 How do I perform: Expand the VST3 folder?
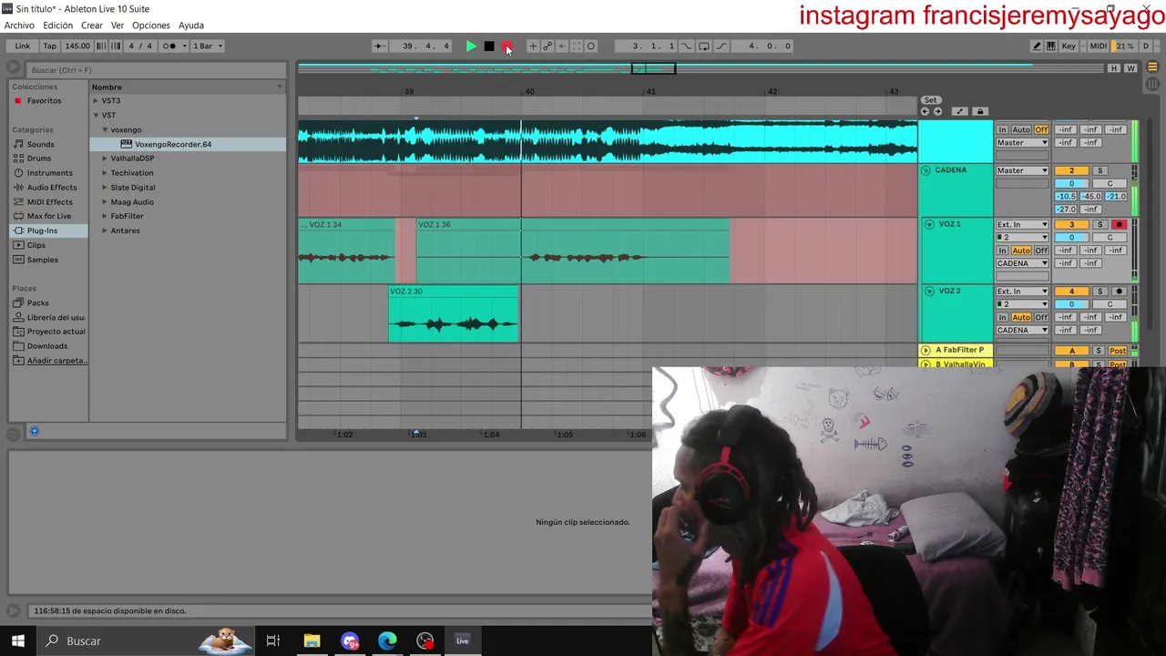click(96, 101)
